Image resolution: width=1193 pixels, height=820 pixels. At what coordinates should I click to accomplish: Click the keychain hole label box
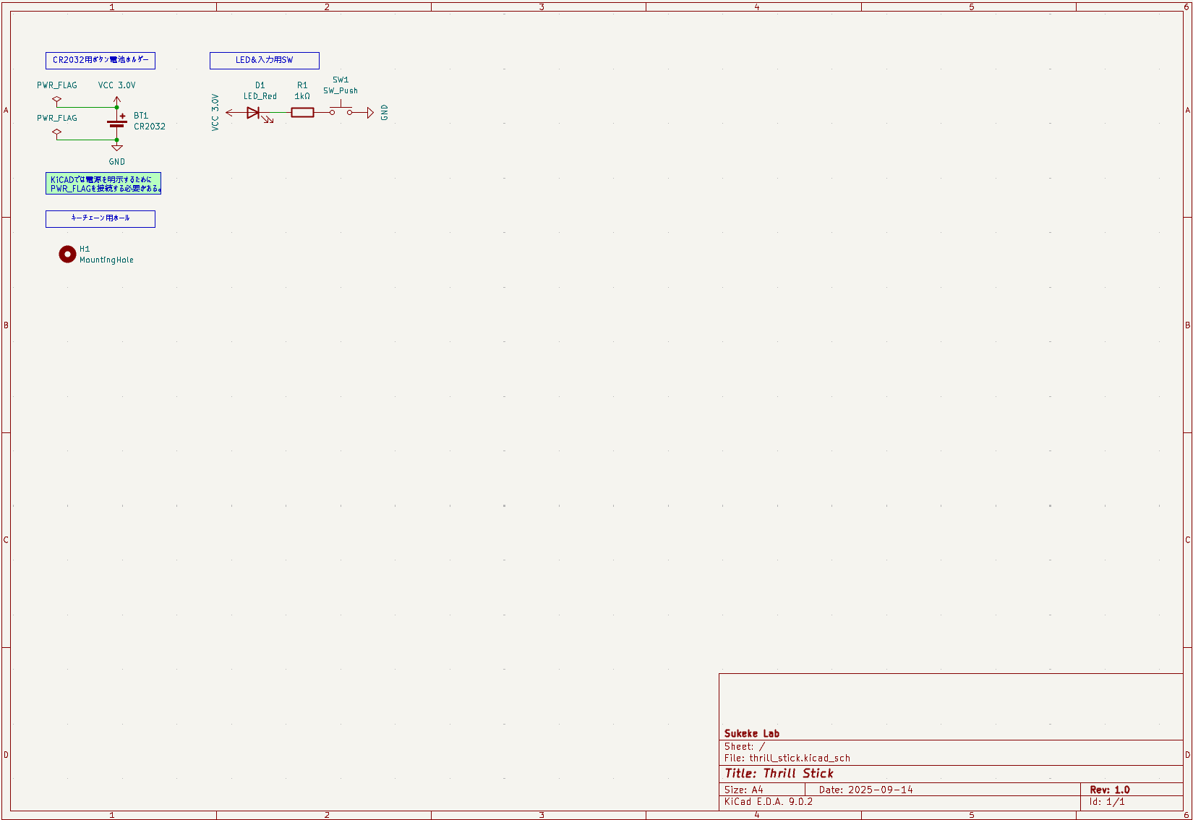coord(100,218)
